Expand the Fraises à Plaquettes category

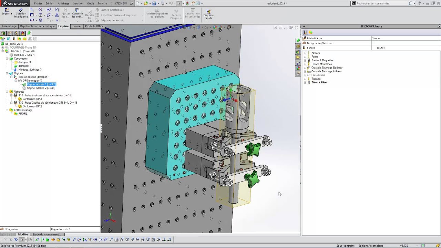(x=305, y=61)
